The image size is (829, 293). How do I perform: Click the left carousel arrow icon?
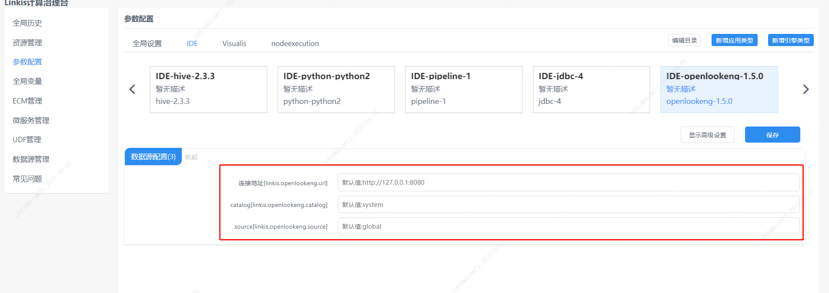[x=132, y=89]
